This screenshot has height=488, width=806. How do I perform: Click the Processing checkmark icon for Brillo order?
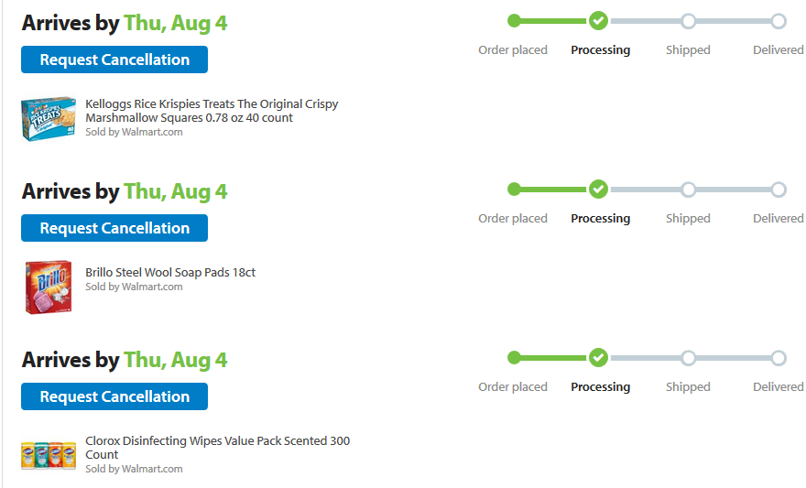click(598, 190)
